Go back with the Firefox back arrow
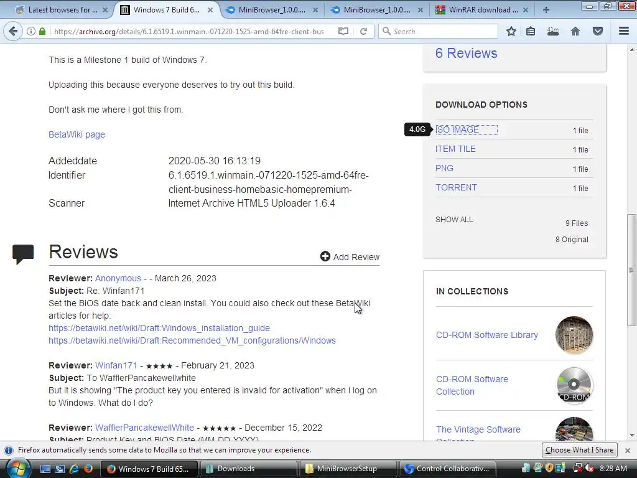Screen dimensions: 637x478 pyautogui.click(x=13, y=31)
